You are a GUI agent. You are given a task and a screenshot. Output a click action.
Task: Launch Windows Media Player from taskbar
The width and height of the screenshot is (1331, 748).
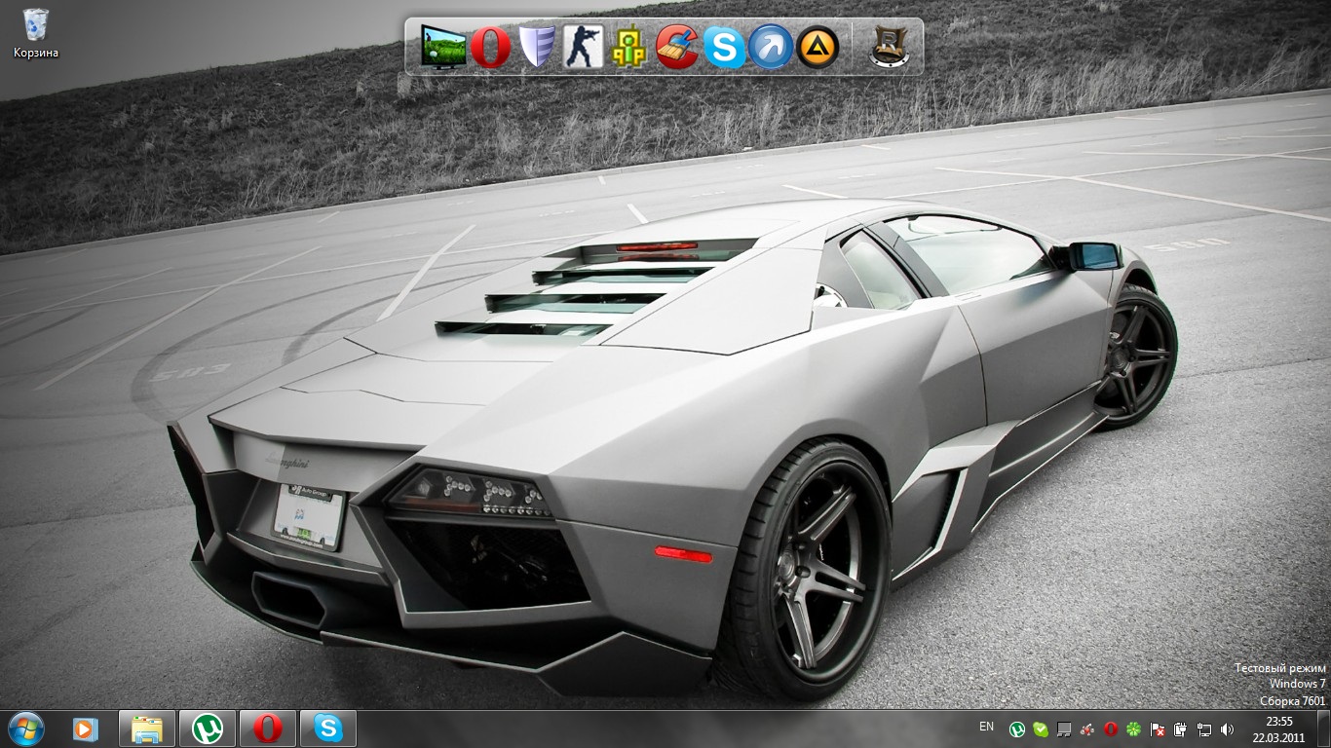pyautogui.click(x=85, y=729)
